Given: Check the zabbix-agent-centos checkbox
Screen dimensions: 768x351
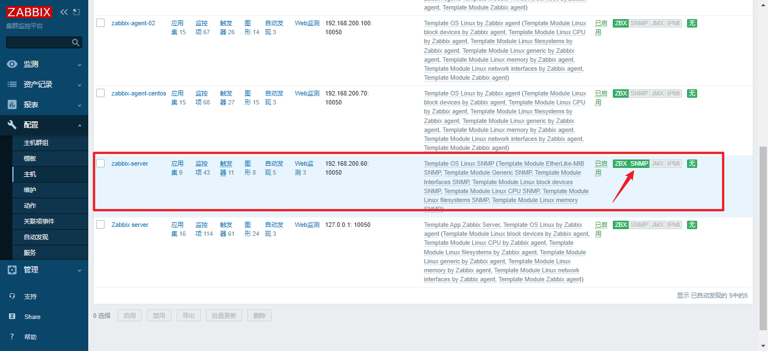Looking at the screenshot, I should (x=101, y=93).
